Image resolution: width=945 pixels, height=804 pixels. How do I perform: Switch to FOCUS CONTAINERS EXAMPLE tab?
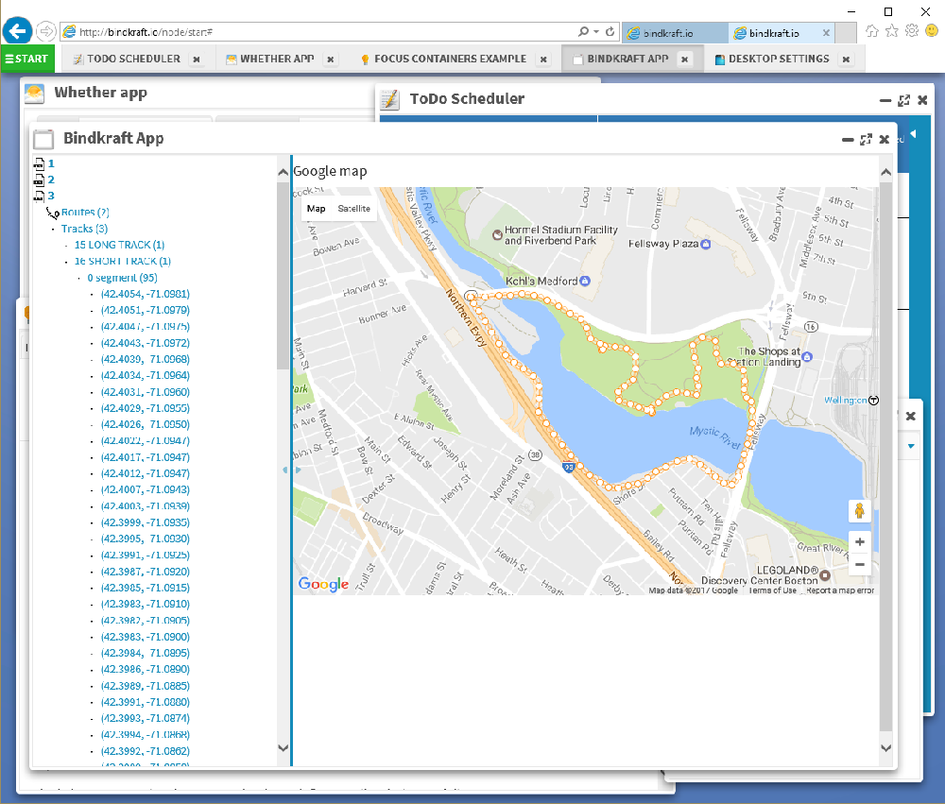pyautogui.click(x=450, y=60)
